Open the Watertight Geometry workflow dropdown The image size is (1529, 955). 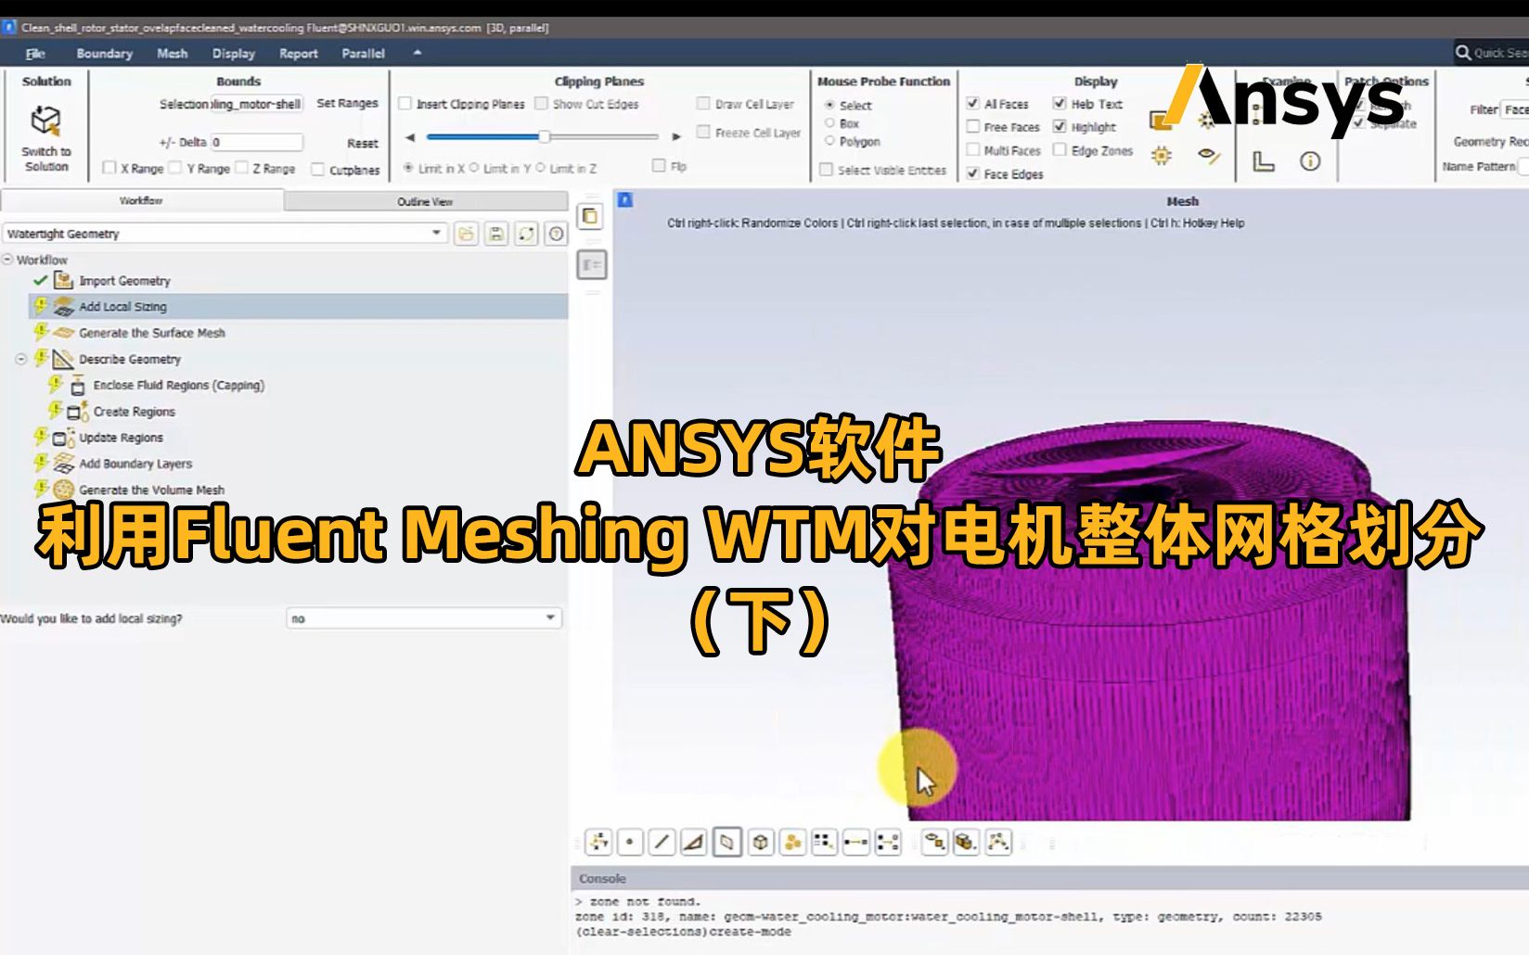click(438, 233)
